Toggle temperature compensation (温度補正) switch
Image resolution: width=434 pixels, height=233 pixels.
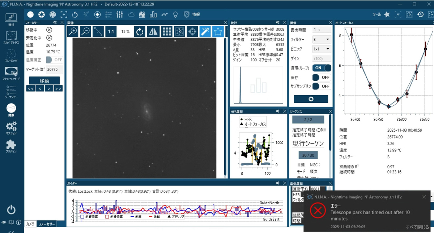click(54, 60)
